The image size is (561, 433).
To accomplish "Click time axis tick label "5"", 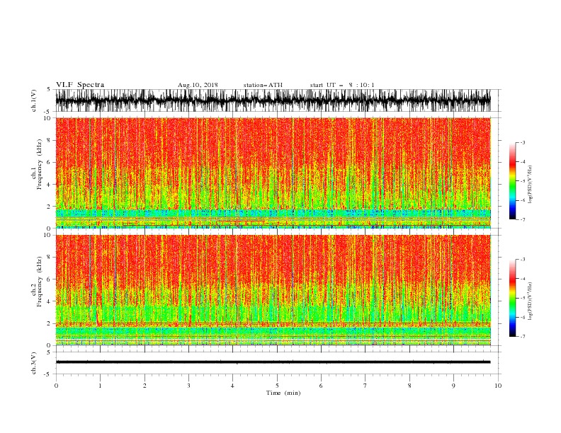I will coord(277,386).
